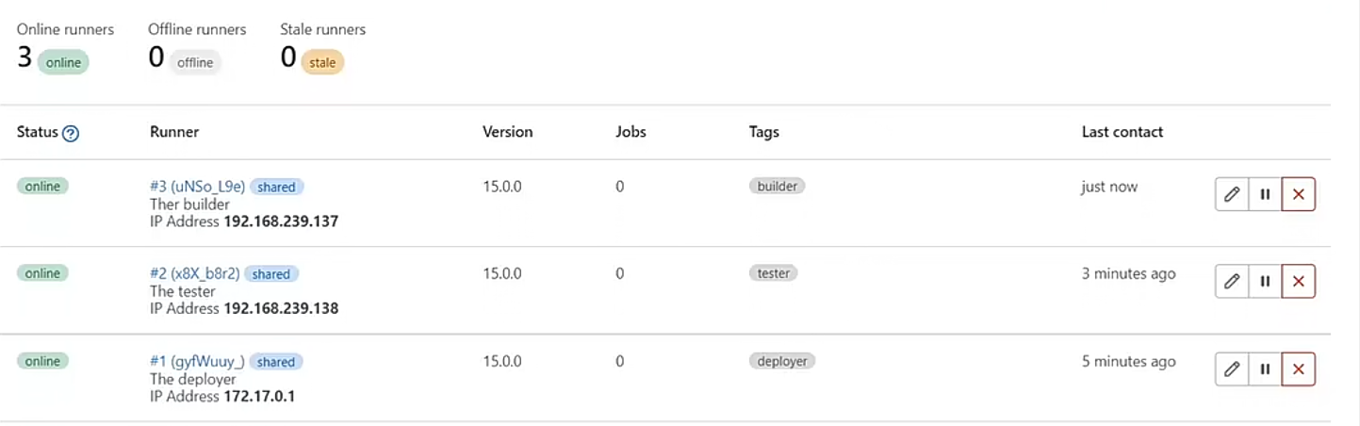The height and width of the screenshot is (426, 1360).
Task: Edit the #3 builder runner
Action: (x=1231, y=194)
